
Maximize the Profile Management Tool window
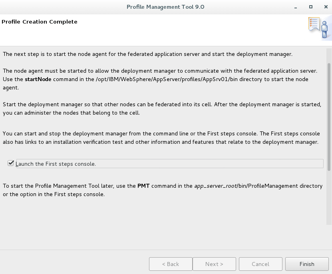(x=310, y=7)
